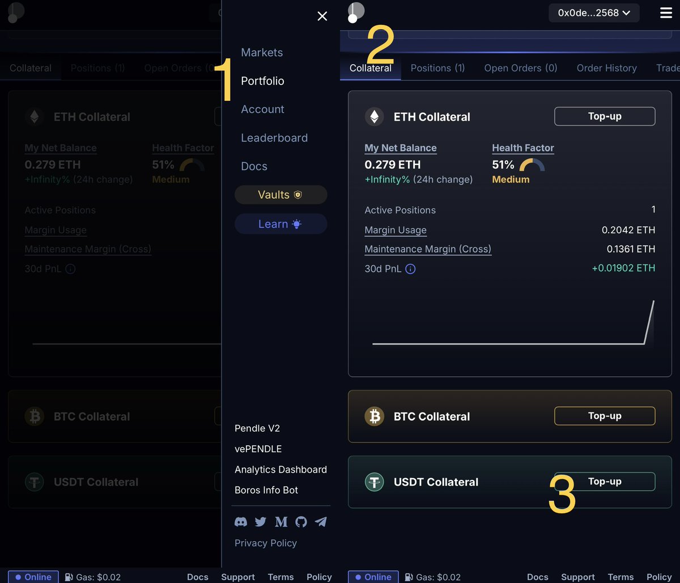
Task: Click the dimmed Bitcoin icon in left panel
Action: pyautogui.click(x=34, y=416)
